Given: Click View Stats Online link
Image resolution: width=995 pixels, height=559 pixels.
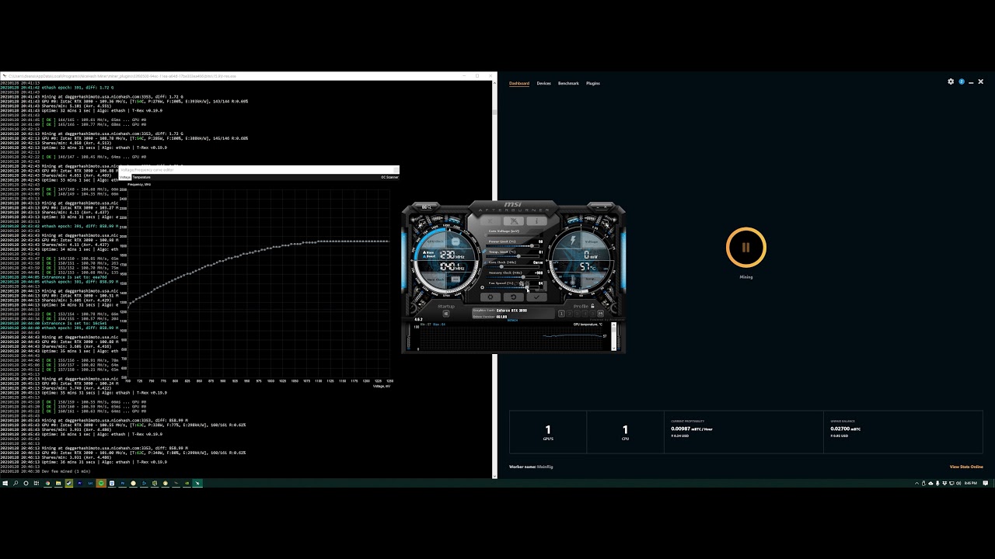Looking at the screenshot, I should pyautogui.click(x=966, y=467).
